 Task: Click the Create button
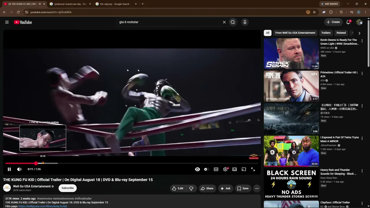[333, 22]
